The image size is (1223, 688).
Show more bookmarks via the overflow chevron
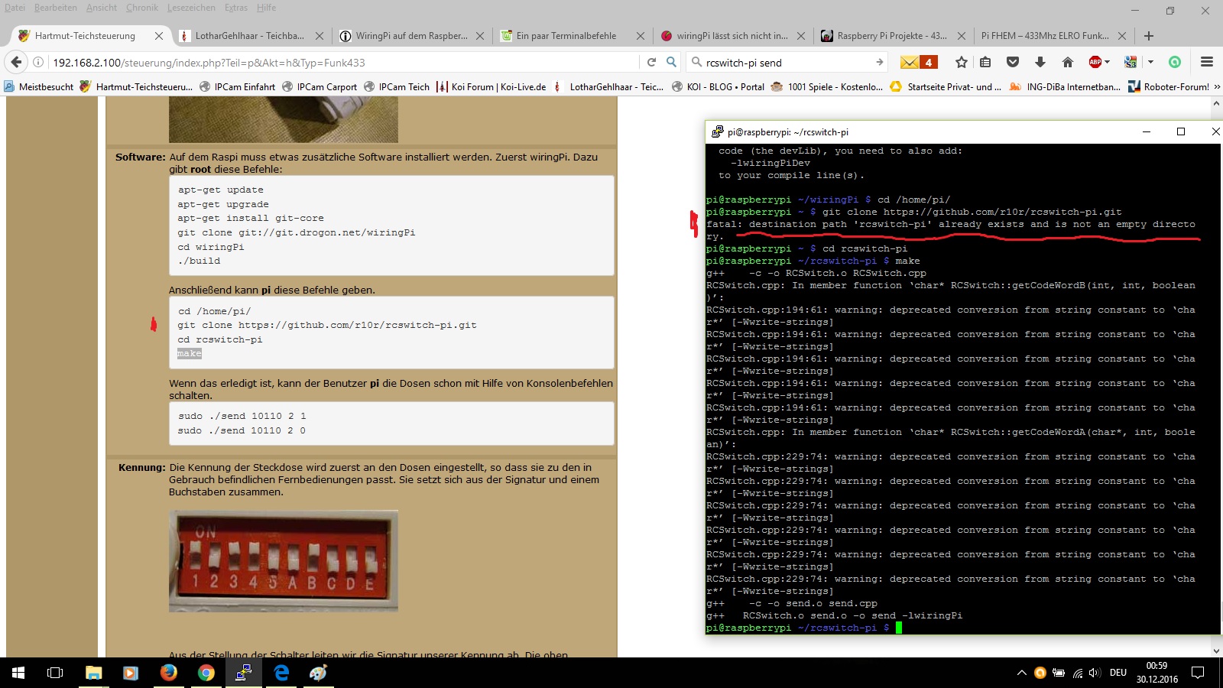pos(1217,87)
